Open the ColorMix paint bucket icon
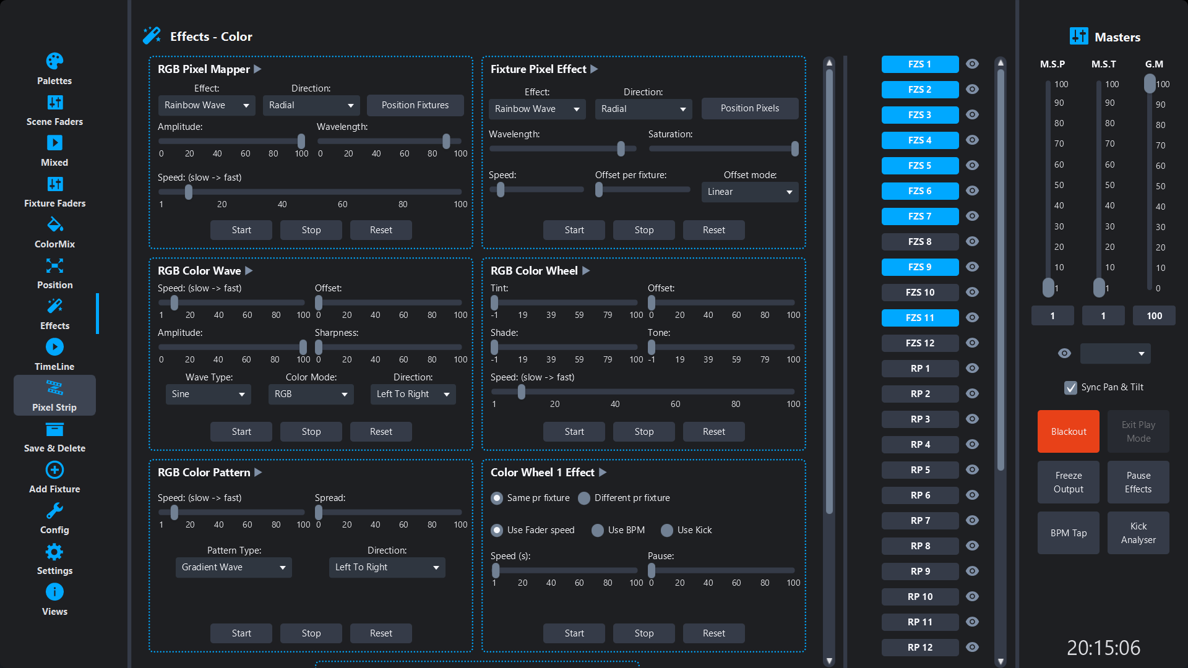Viewport: 1188px width, 668px height. click(54, 225)
